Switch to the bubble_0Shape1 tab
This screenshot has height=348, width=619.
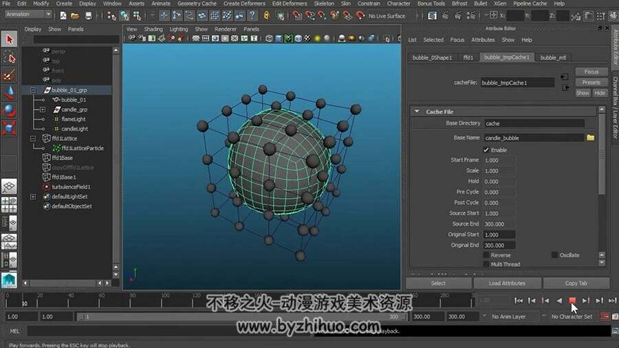click(433, 58)
